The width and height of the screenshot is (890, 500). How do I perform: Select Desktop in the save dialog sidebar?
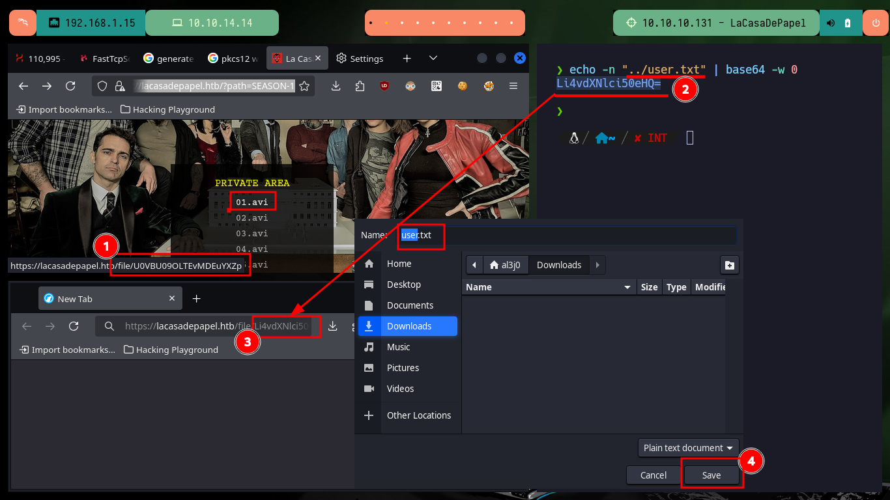tap(408, 285)
